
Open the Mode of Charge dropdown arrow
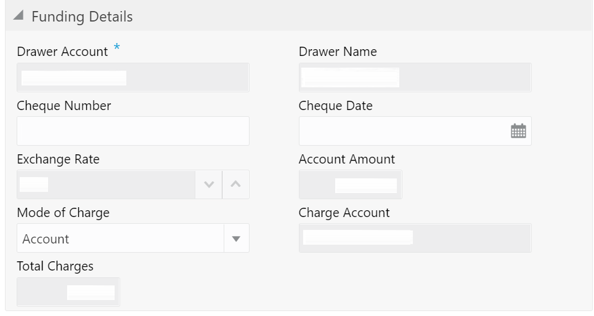[x=236, y=239]
